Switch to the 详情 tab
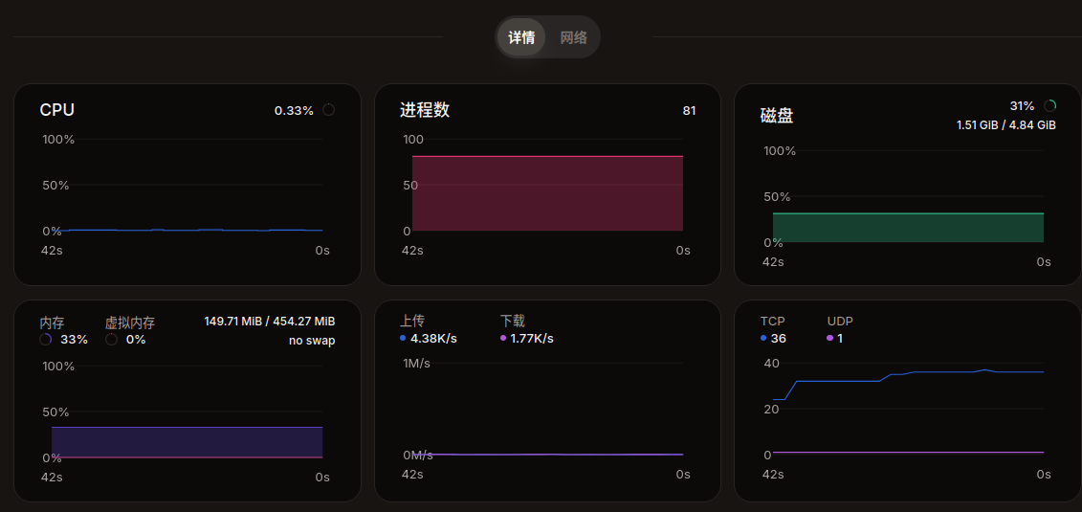 [521, 37]
